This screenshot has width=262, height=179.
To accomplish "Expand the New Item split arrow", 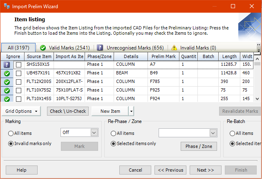I will point(131,111).
